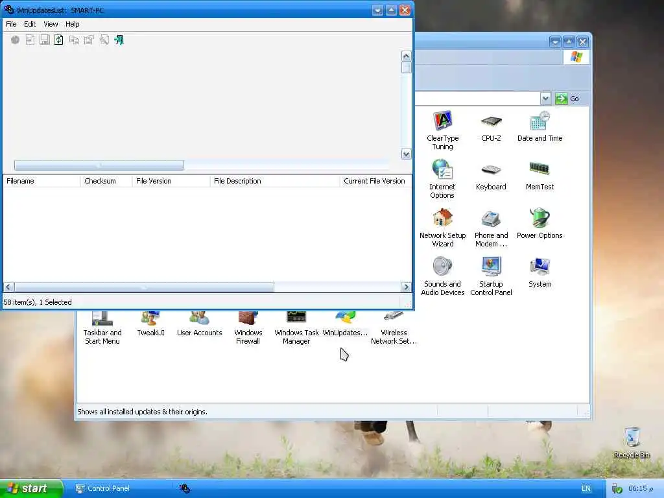The height and width of the screenshot is (498, 664).
Task: Select the Power Options icon
Action: pos(540,224)
